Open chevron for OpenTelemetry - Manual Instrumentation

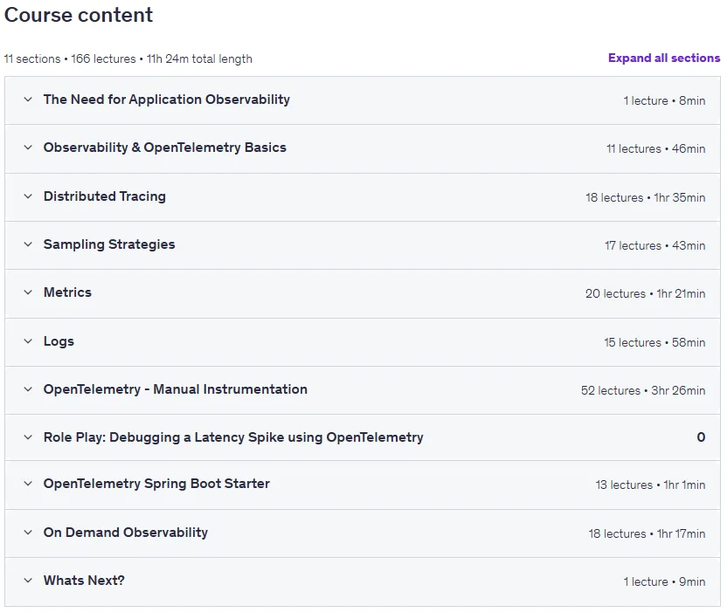click(x=28, y=389)
